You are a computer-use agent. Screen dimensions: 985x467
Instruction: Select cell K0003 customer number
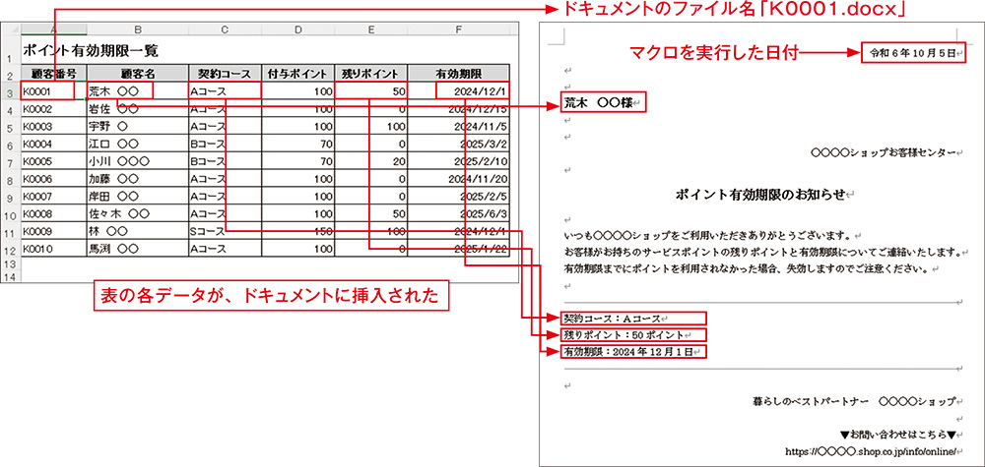coord(54,127)
